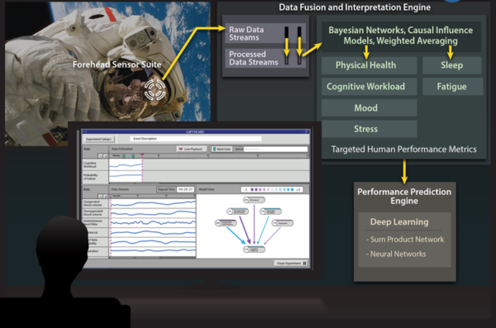Click the dark purple swatch in Model View legend
This screenshot has width=496, height=328.
tap(252, 189)
